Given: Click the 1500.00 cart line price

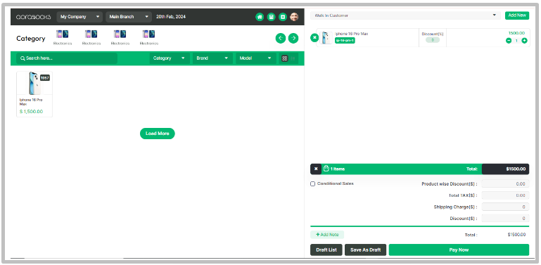Looking at the screenshot, I should (x=516, y=33).
